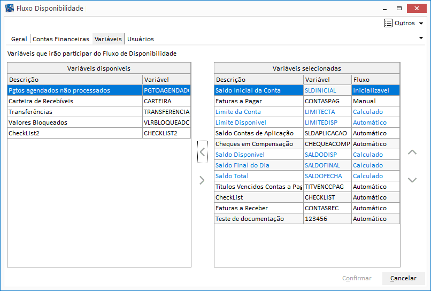The width and height of the screenshot is (431, 291).
Task: Click the SLDAPLICACAO variable cell
Action: [x=327, y=133]
